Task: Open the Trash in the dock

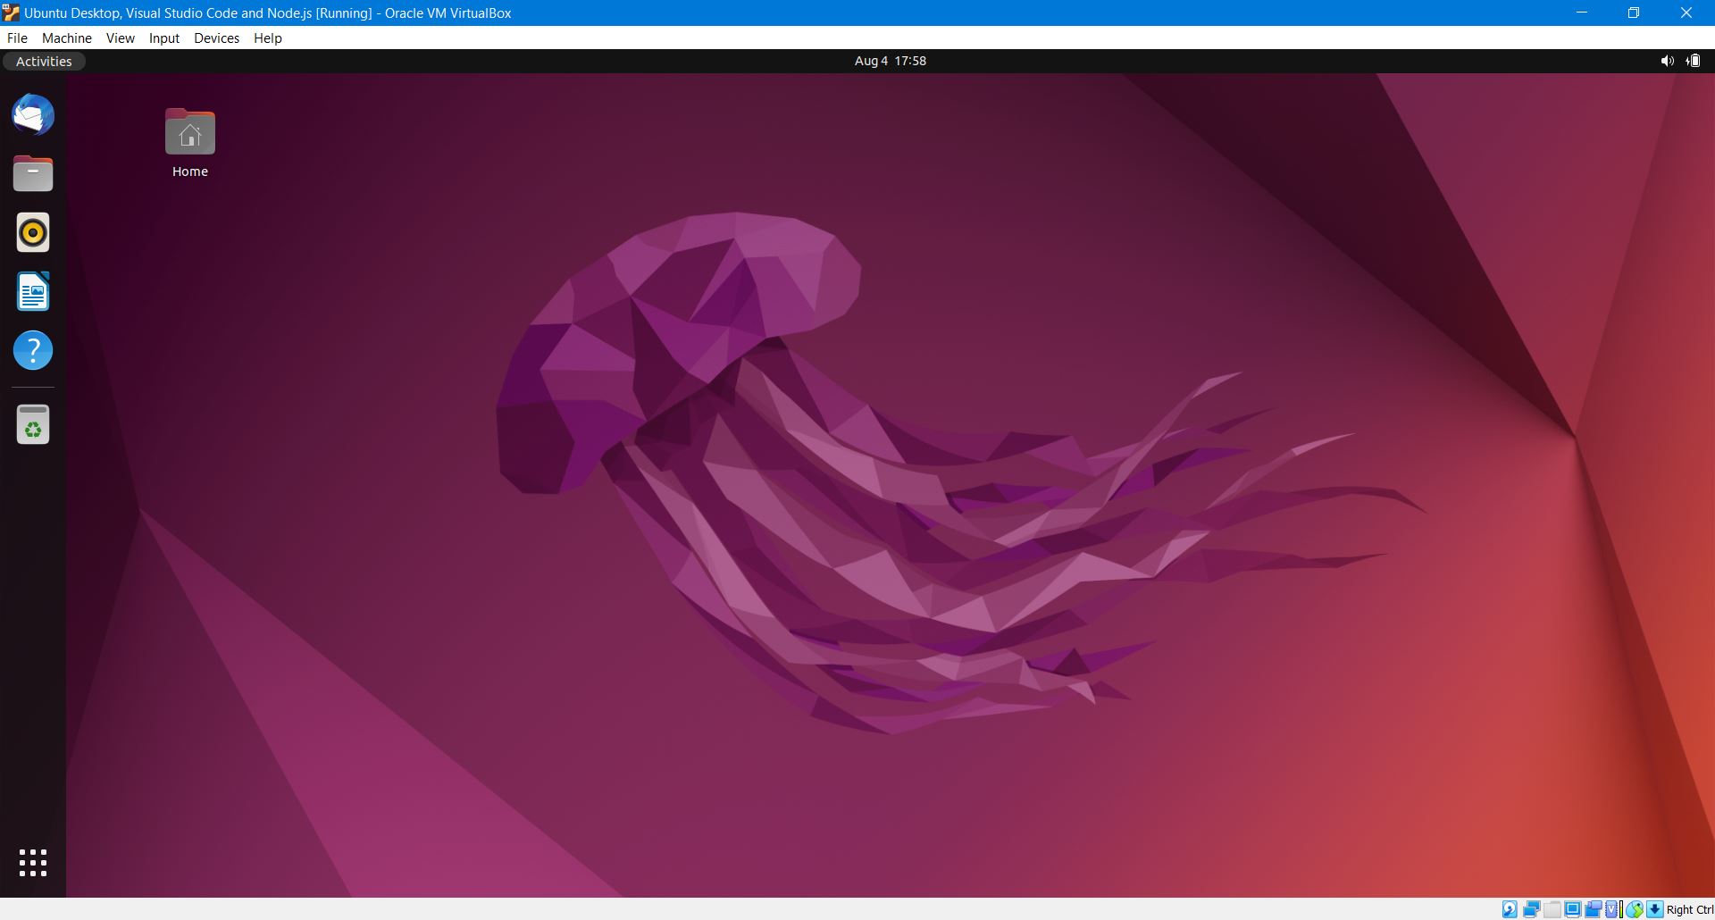Action: [x=33, y=424]
